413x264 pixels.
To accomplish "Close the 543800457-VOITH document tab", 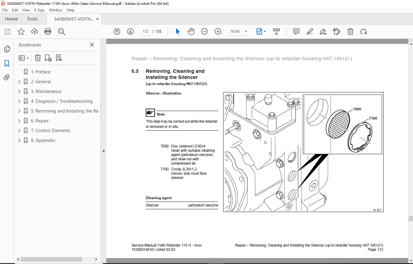I will pos(98,19).
